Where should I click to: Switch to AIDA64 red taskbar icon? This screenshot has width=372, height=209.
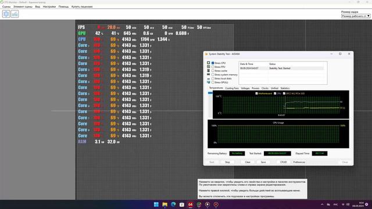[190, 204]
